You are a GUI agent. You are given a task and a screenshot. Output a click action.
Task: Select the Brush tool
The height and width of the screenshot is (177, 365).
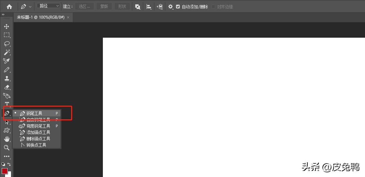(x=7, y=70)
